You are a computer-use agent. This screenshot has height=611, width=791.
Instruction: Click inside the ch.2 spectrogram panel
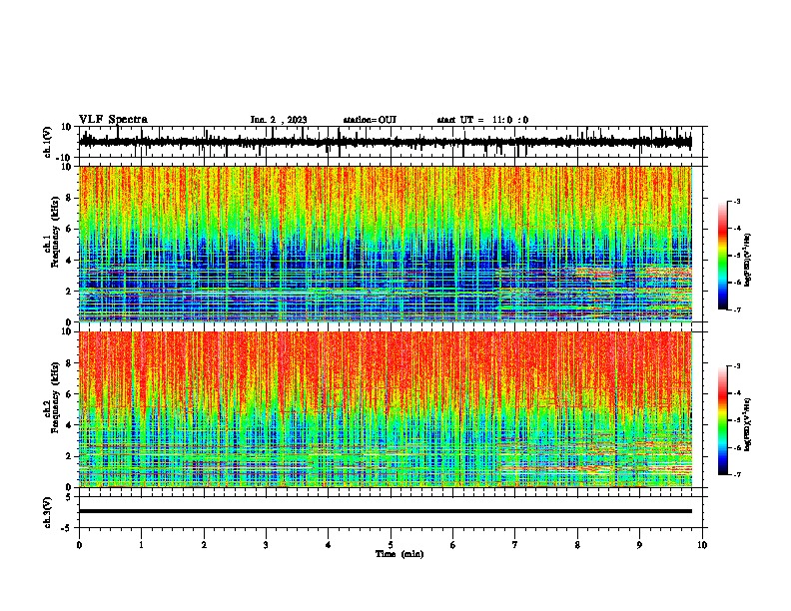pyautogui.click(x=386, y=409)
